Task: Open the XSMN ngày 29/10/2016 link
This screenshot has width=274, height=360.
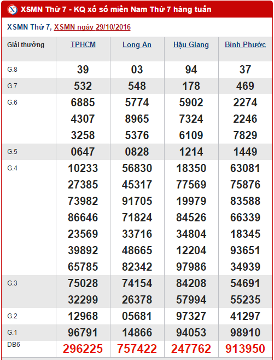Action: point(92,27)
